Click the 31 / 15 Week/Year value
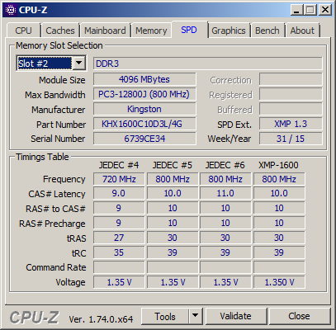 click(291, 139)
